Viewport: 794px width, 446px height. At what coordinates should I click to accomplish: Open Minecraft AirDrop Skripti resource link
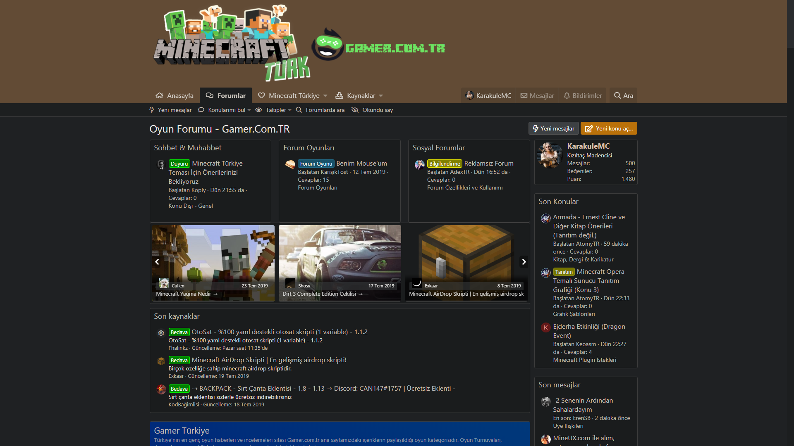[x=269, y=360]
